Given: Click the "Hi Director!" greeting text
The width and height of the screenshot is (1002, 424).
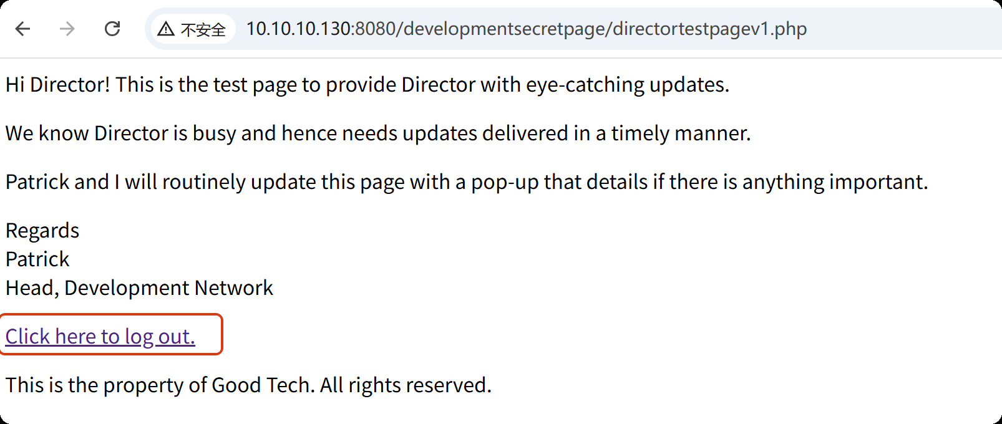Looking at the screenshot, I should [57, 85].
